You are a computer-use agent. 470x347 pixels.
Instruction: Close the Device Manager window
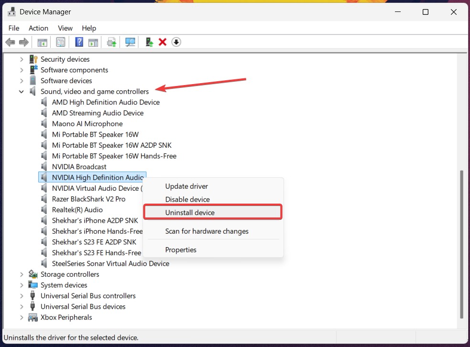(454, 12)
